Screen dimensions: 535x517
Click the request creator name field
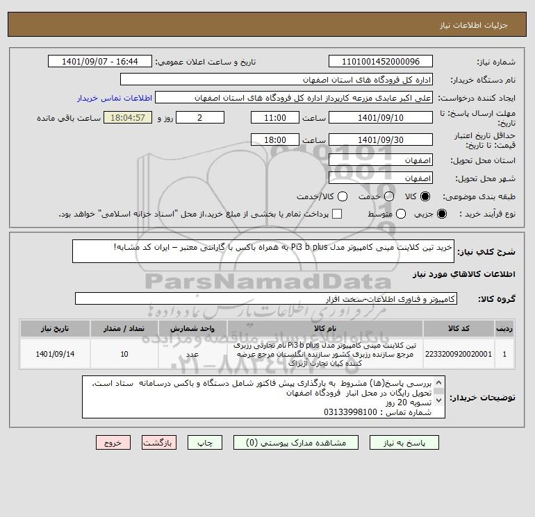pos(294,98)
